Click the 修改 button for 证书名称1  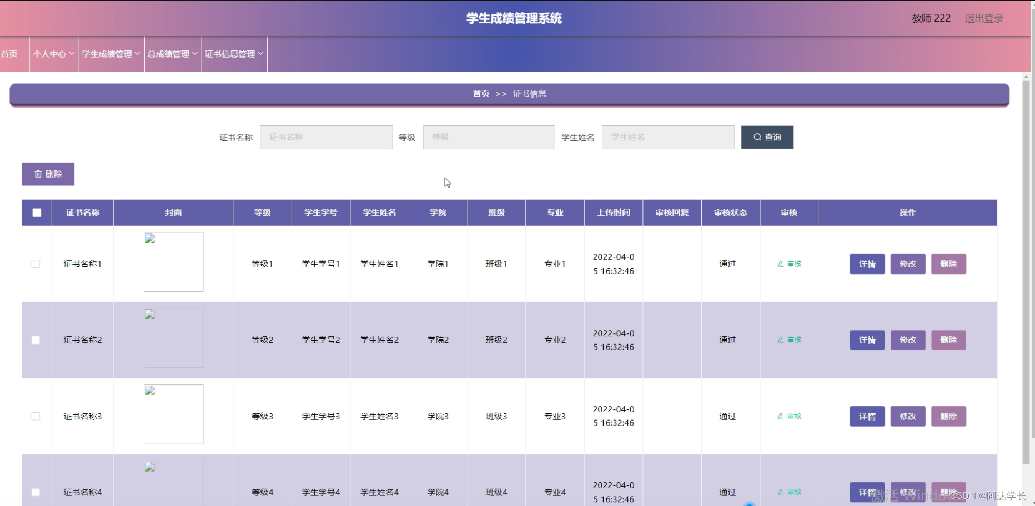pos(907,264)
